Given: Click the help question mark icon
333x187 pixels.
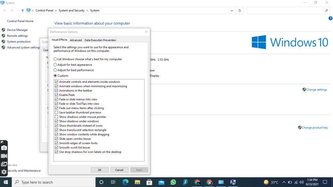Looking at the screenshot, I should 330,18.
